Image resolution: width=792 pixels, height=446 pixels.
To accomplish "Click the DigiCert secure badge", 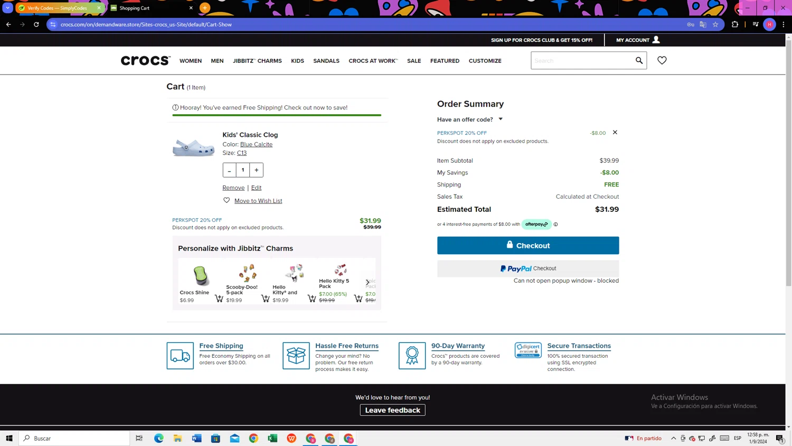I will coord(528,350).
